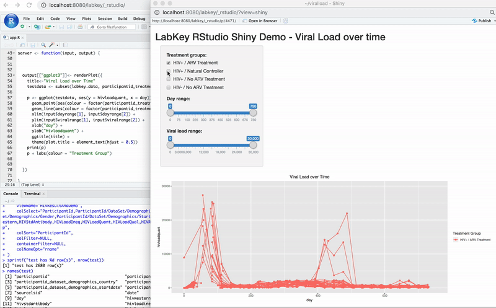
Task: Open the Go to file/function box
Action: [111, 27]
